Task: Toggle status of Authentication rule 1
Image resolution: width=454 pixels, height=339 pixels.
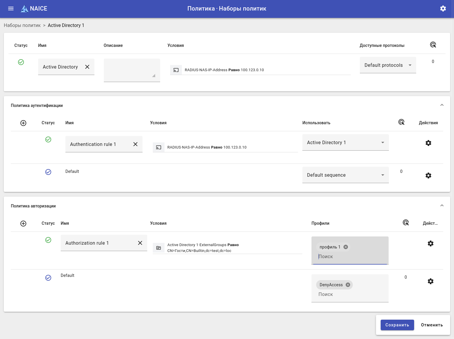Action: [48, 139]
